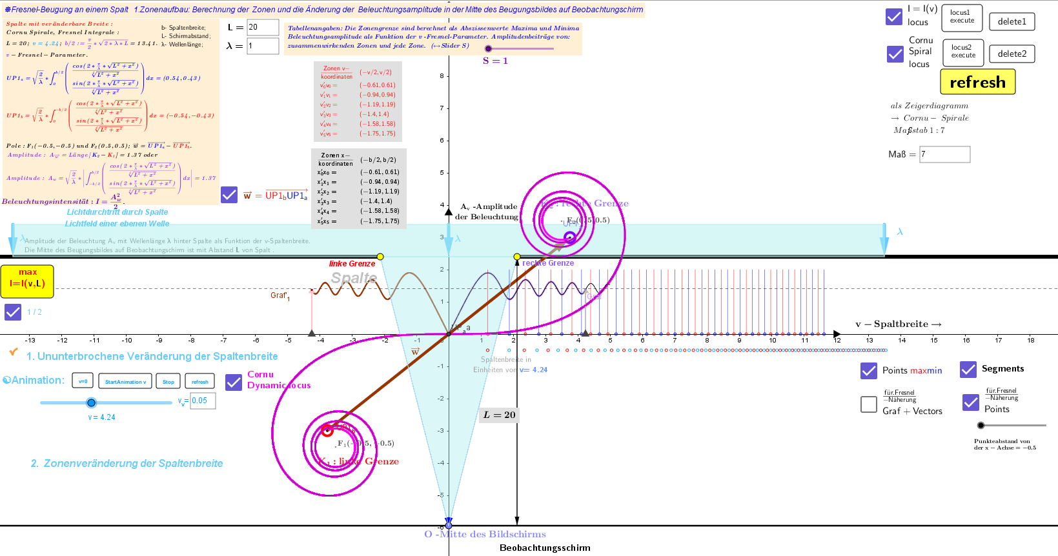Click the right light-blue λ arrow on the wave band

(884, 240)
